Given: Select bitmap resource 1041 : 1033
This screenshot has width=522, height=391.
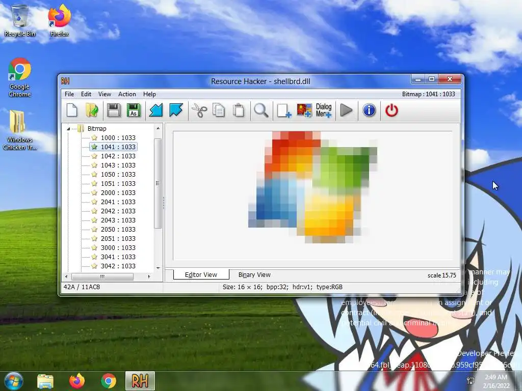Looking at the screenshot, I should point(118,147).
